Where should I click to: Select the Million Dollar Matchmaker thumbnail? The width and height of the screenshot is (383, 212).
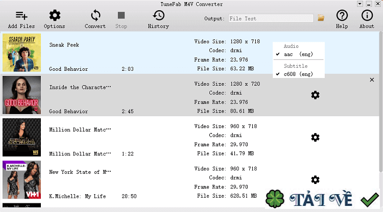coord(22,138)
